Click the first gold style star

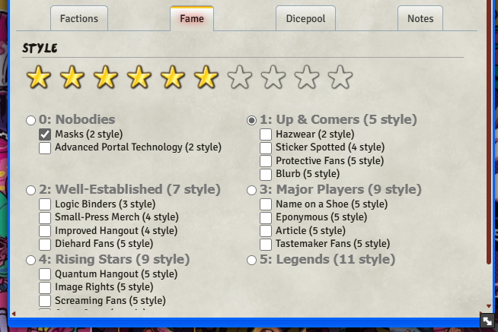(x=37, y=77)
